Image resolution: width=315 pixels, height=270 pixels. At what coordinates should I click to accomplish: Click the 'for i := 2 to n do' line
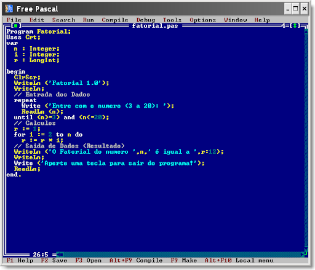coord(48,135)
